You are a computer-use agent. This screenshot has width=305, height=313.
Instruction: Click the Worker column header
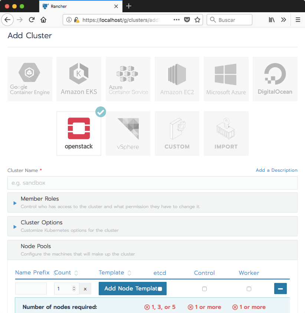click(249, 273)
